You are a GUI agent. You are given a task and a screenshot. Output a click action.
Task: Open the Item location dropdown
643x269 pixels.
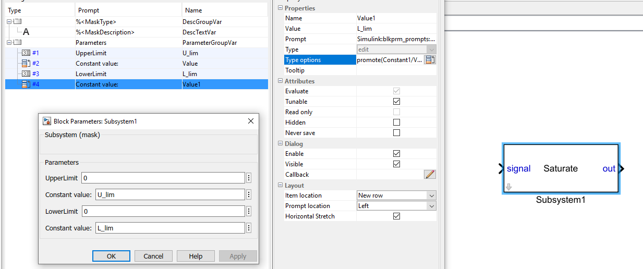coord(431,195)
